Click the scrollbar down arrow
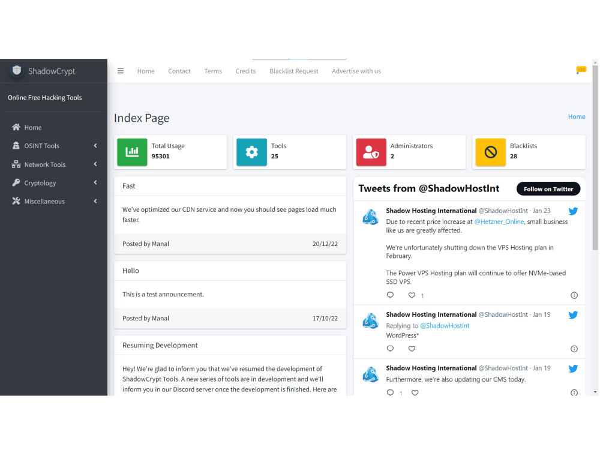600x450 pixels. pos(595,392)
